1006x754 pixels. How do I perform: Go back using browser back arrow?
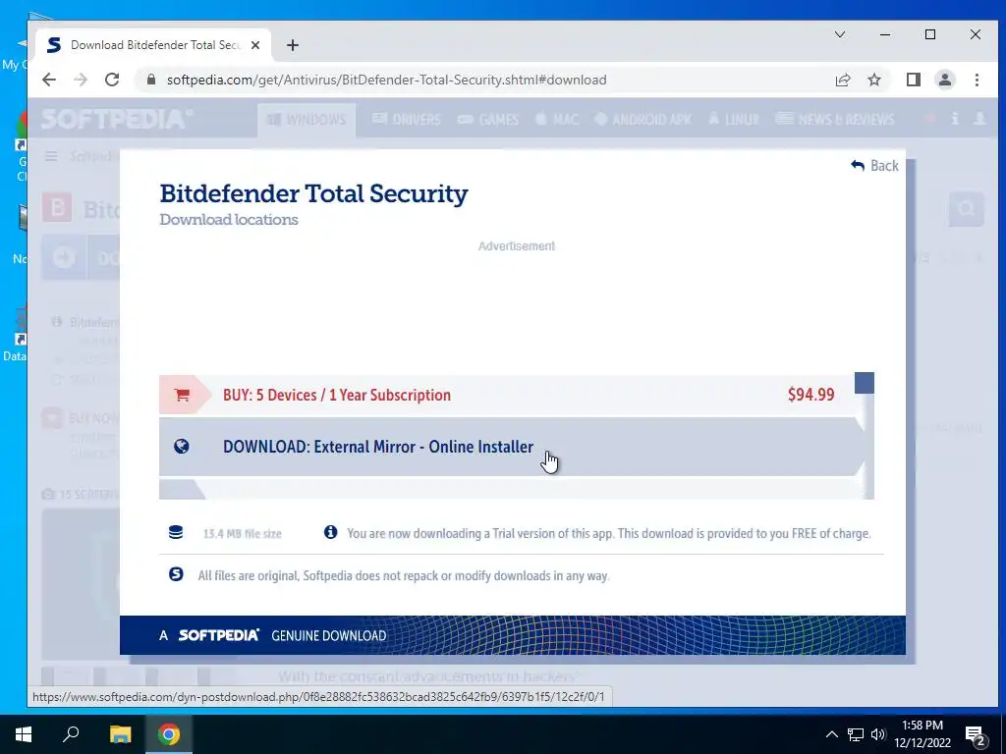click(49, 80)
